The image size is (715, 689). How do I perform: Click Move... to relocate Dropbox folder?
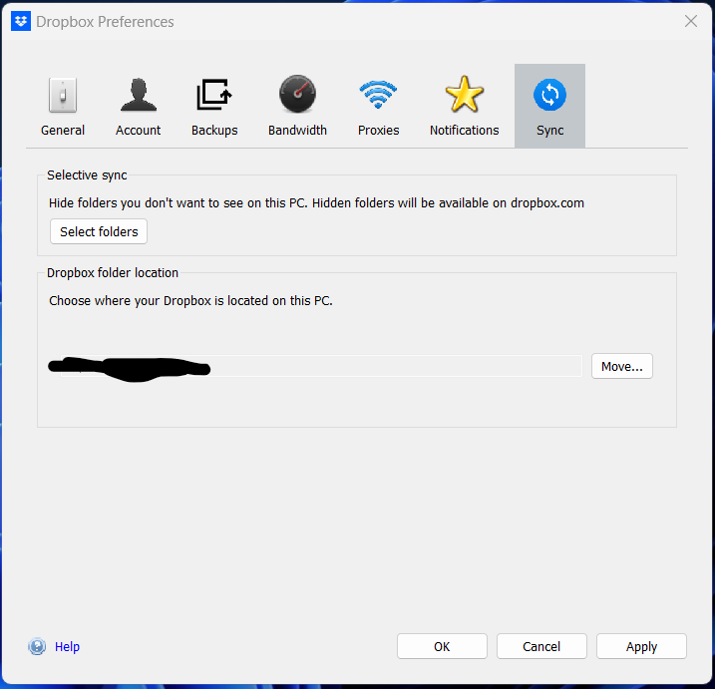(622, 366)
